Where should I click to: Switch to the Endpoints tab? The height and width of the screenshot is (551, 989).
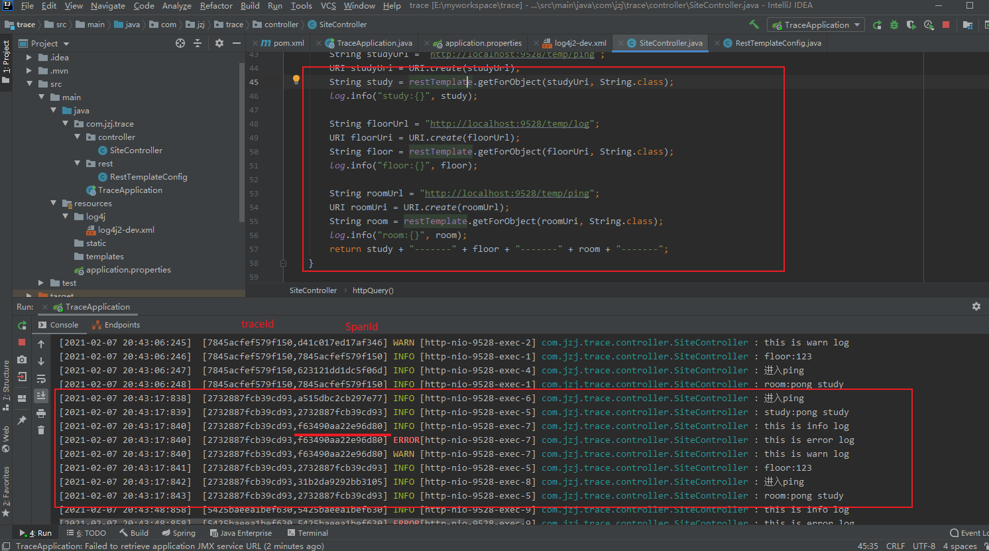coord(116,325)
